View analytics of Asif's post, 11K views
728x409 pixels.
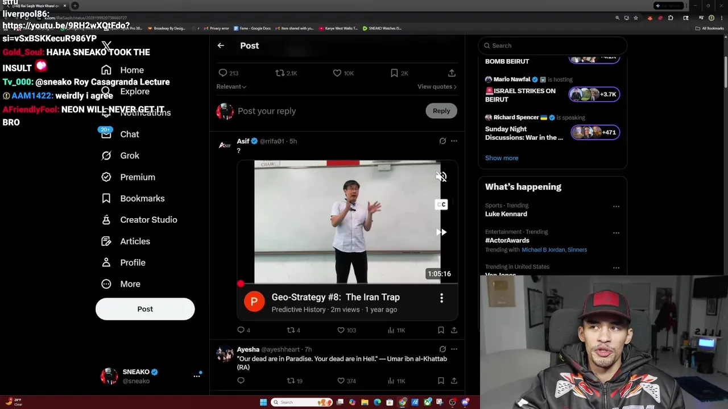tap(396, 330)
